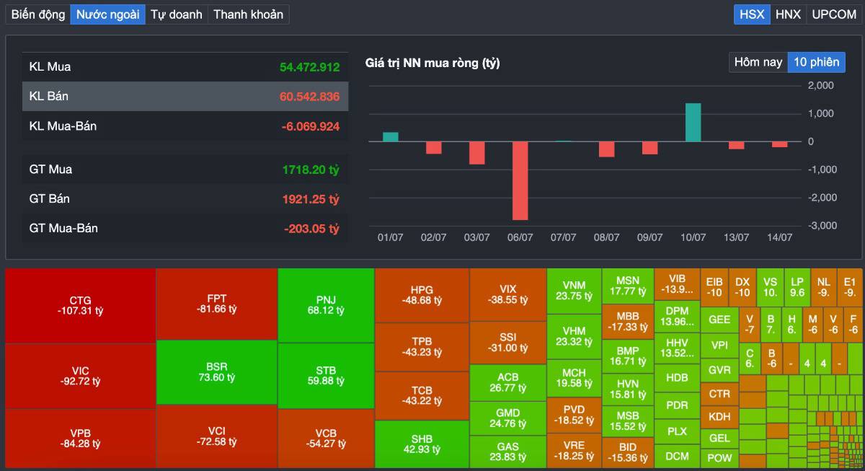The width and height of the screenshot is (865, 471).
Task: Open the PVD treemap cell
Action: (x=574, y=415)
